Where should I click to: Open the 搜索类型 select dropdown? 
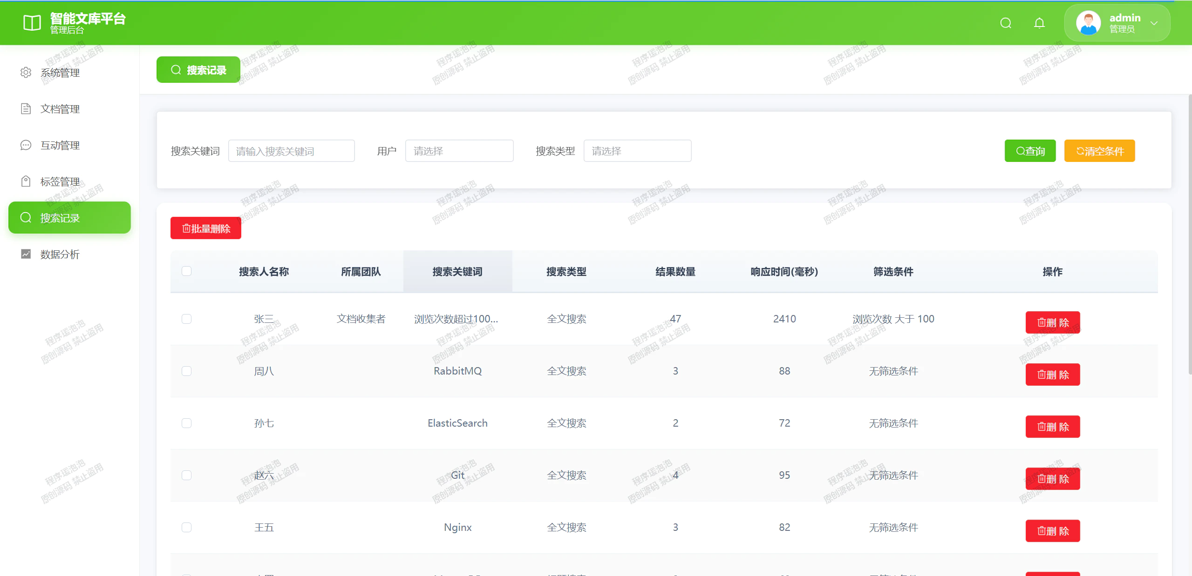[637, 151]
